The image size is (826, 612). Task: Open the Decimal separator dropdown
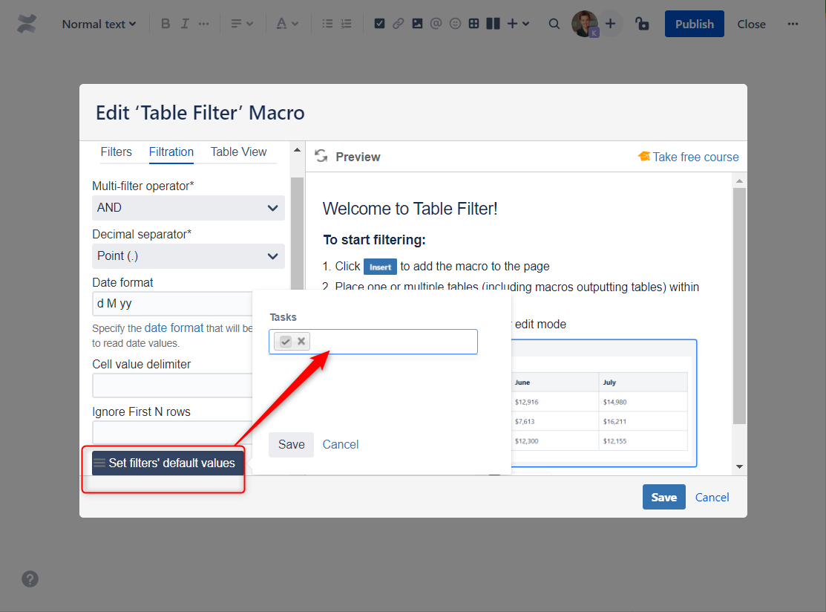pyautogui.click(x=188, y=255)
